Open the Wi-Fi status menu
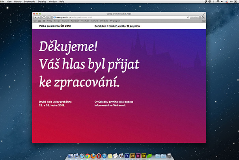The width and height of the screenshot is (239, 160). pos(218,2)
